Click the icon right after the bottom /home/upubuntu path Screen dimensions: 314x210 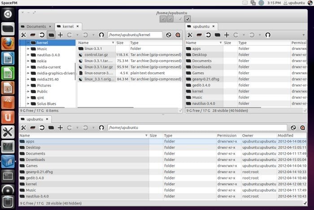(x=293, y=127)
